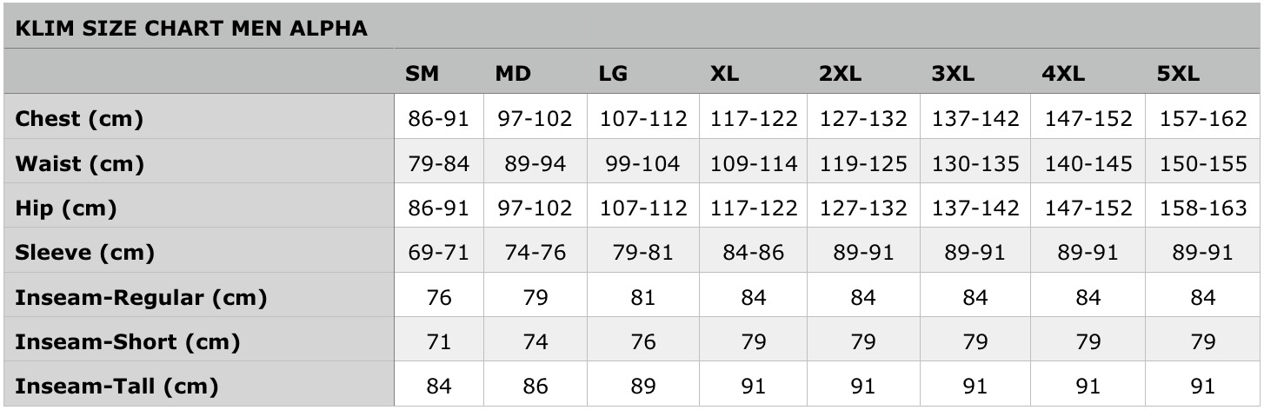Select the 5XL column header
1264x410 pixels.
pos(1178,74)
